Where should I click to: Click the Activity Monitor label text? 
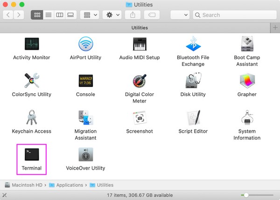coord(32,57)
